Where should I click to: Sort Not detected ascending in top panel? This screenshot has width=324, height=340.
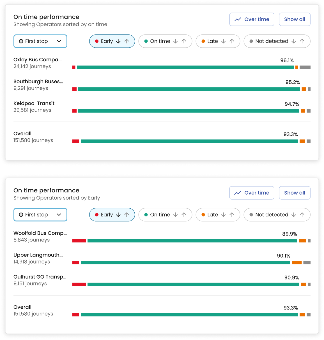coord(302,41)
